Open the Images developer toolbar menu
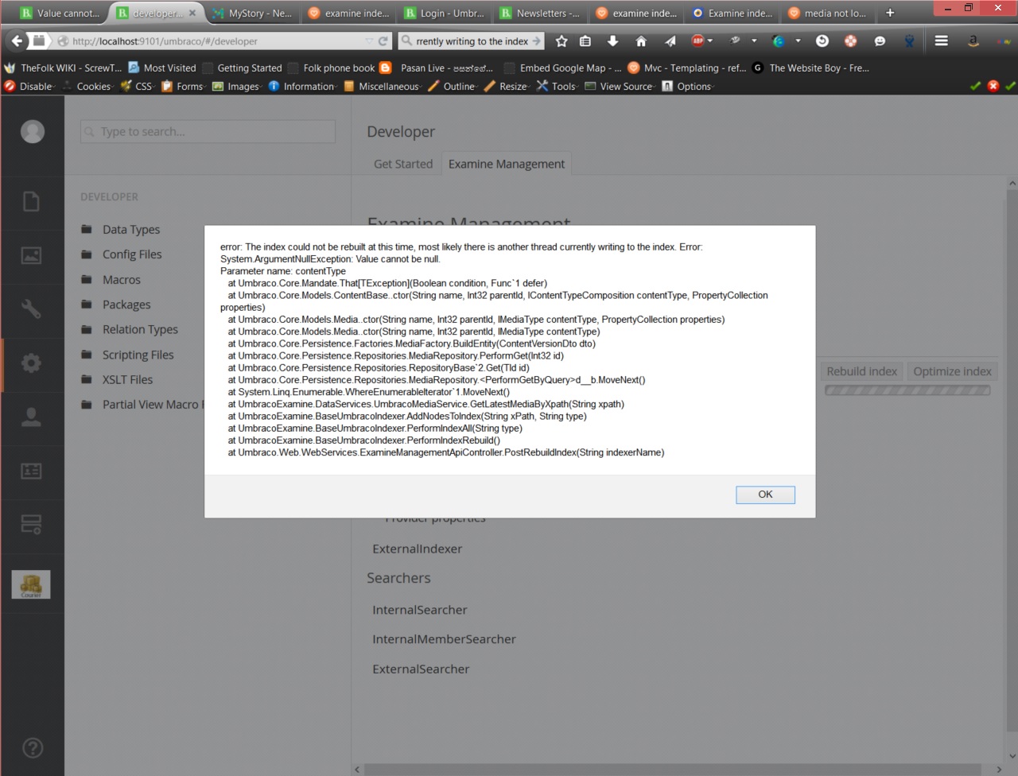 pyautogui.click(x=237, y=86)
